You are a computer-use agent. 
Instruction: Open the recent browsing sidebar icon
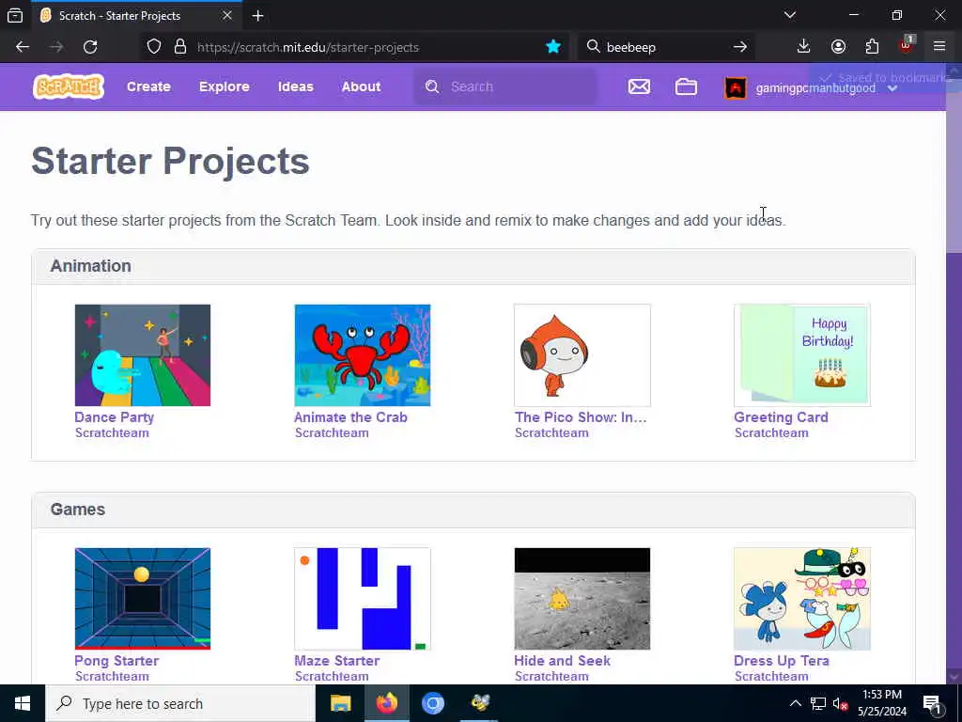[15, 15]
